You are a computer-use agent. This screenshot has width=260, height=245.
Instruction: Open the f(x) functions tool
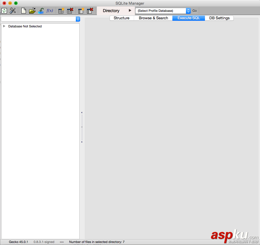[x=49, y=11]
